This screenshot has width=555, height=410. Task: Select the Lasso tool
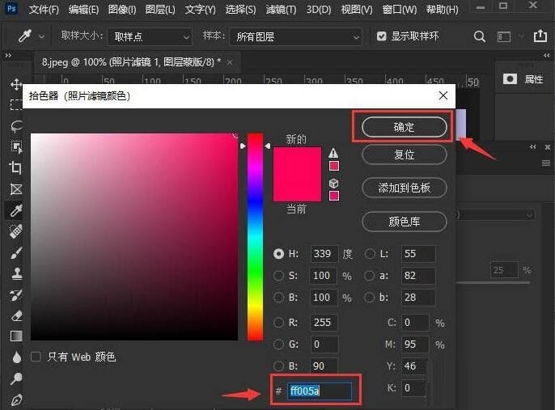[x=16, y=125]
